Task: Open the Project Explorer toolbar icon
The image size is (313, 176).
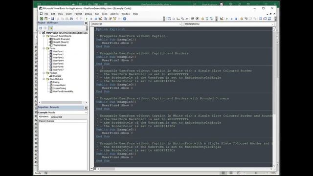Action: 106,19
